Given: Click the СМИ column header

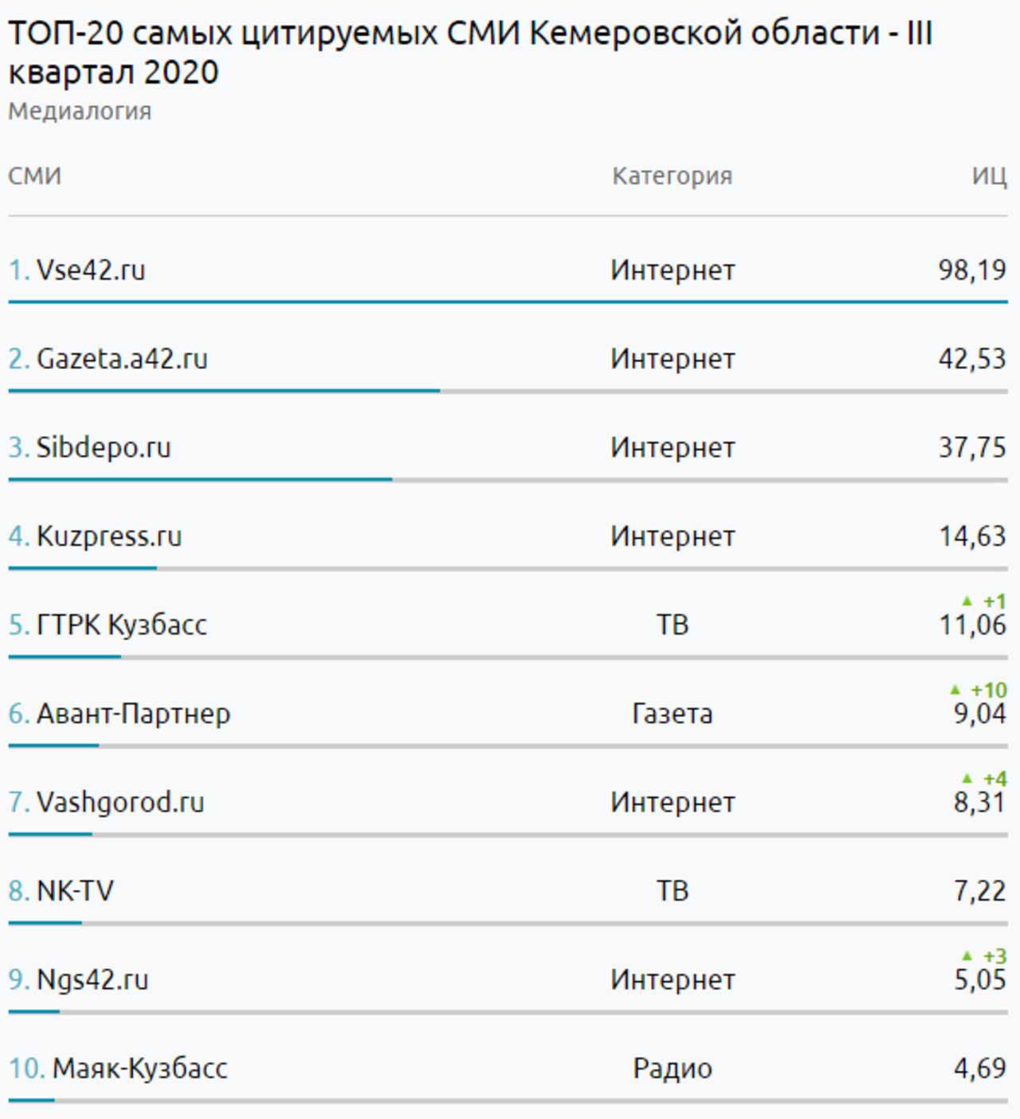Looking at the screenshot, I should [34, 176].
